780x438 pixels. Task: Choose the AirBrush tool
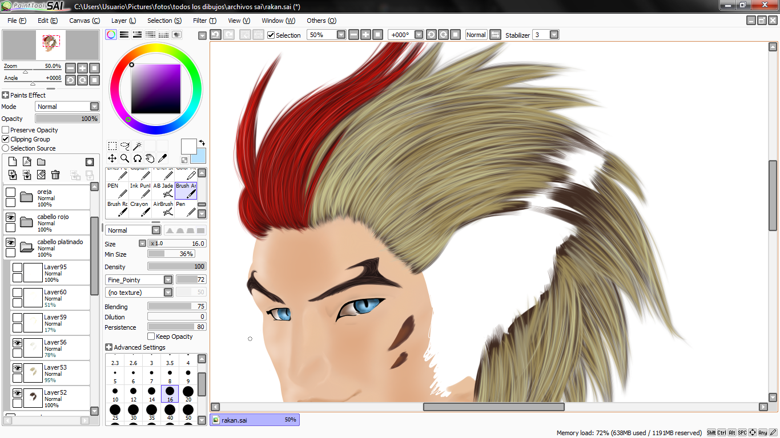(x=163, y=208)
